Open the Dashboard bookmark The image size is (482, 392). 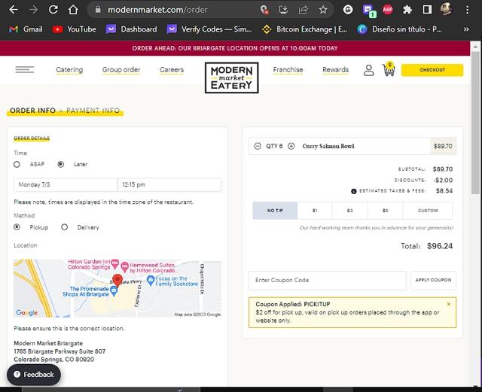[132, 29]
